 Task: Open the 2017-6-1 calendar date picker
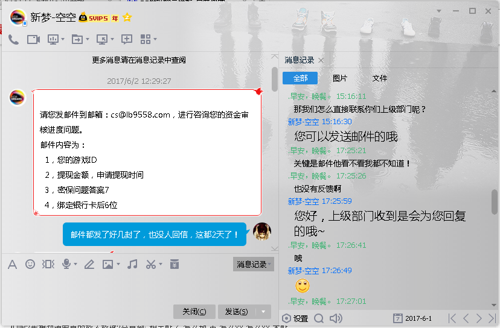coord(412,318)
